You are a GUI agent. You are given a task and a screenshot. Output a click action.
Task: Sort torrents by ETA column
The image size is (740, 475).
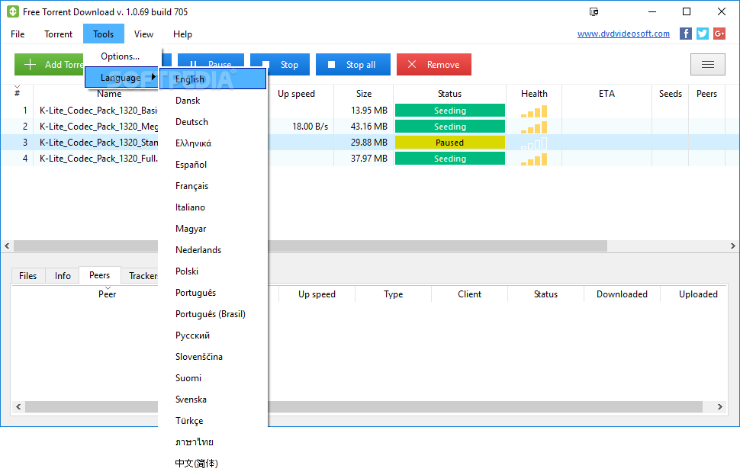[x=607, y=93]
